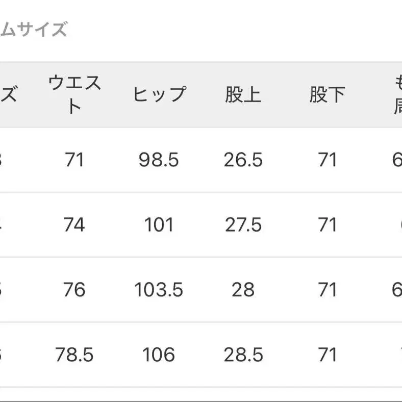Select 股下 value 71 in first row
The height and width of the screenshot is (402, 402).
(327, 160)
